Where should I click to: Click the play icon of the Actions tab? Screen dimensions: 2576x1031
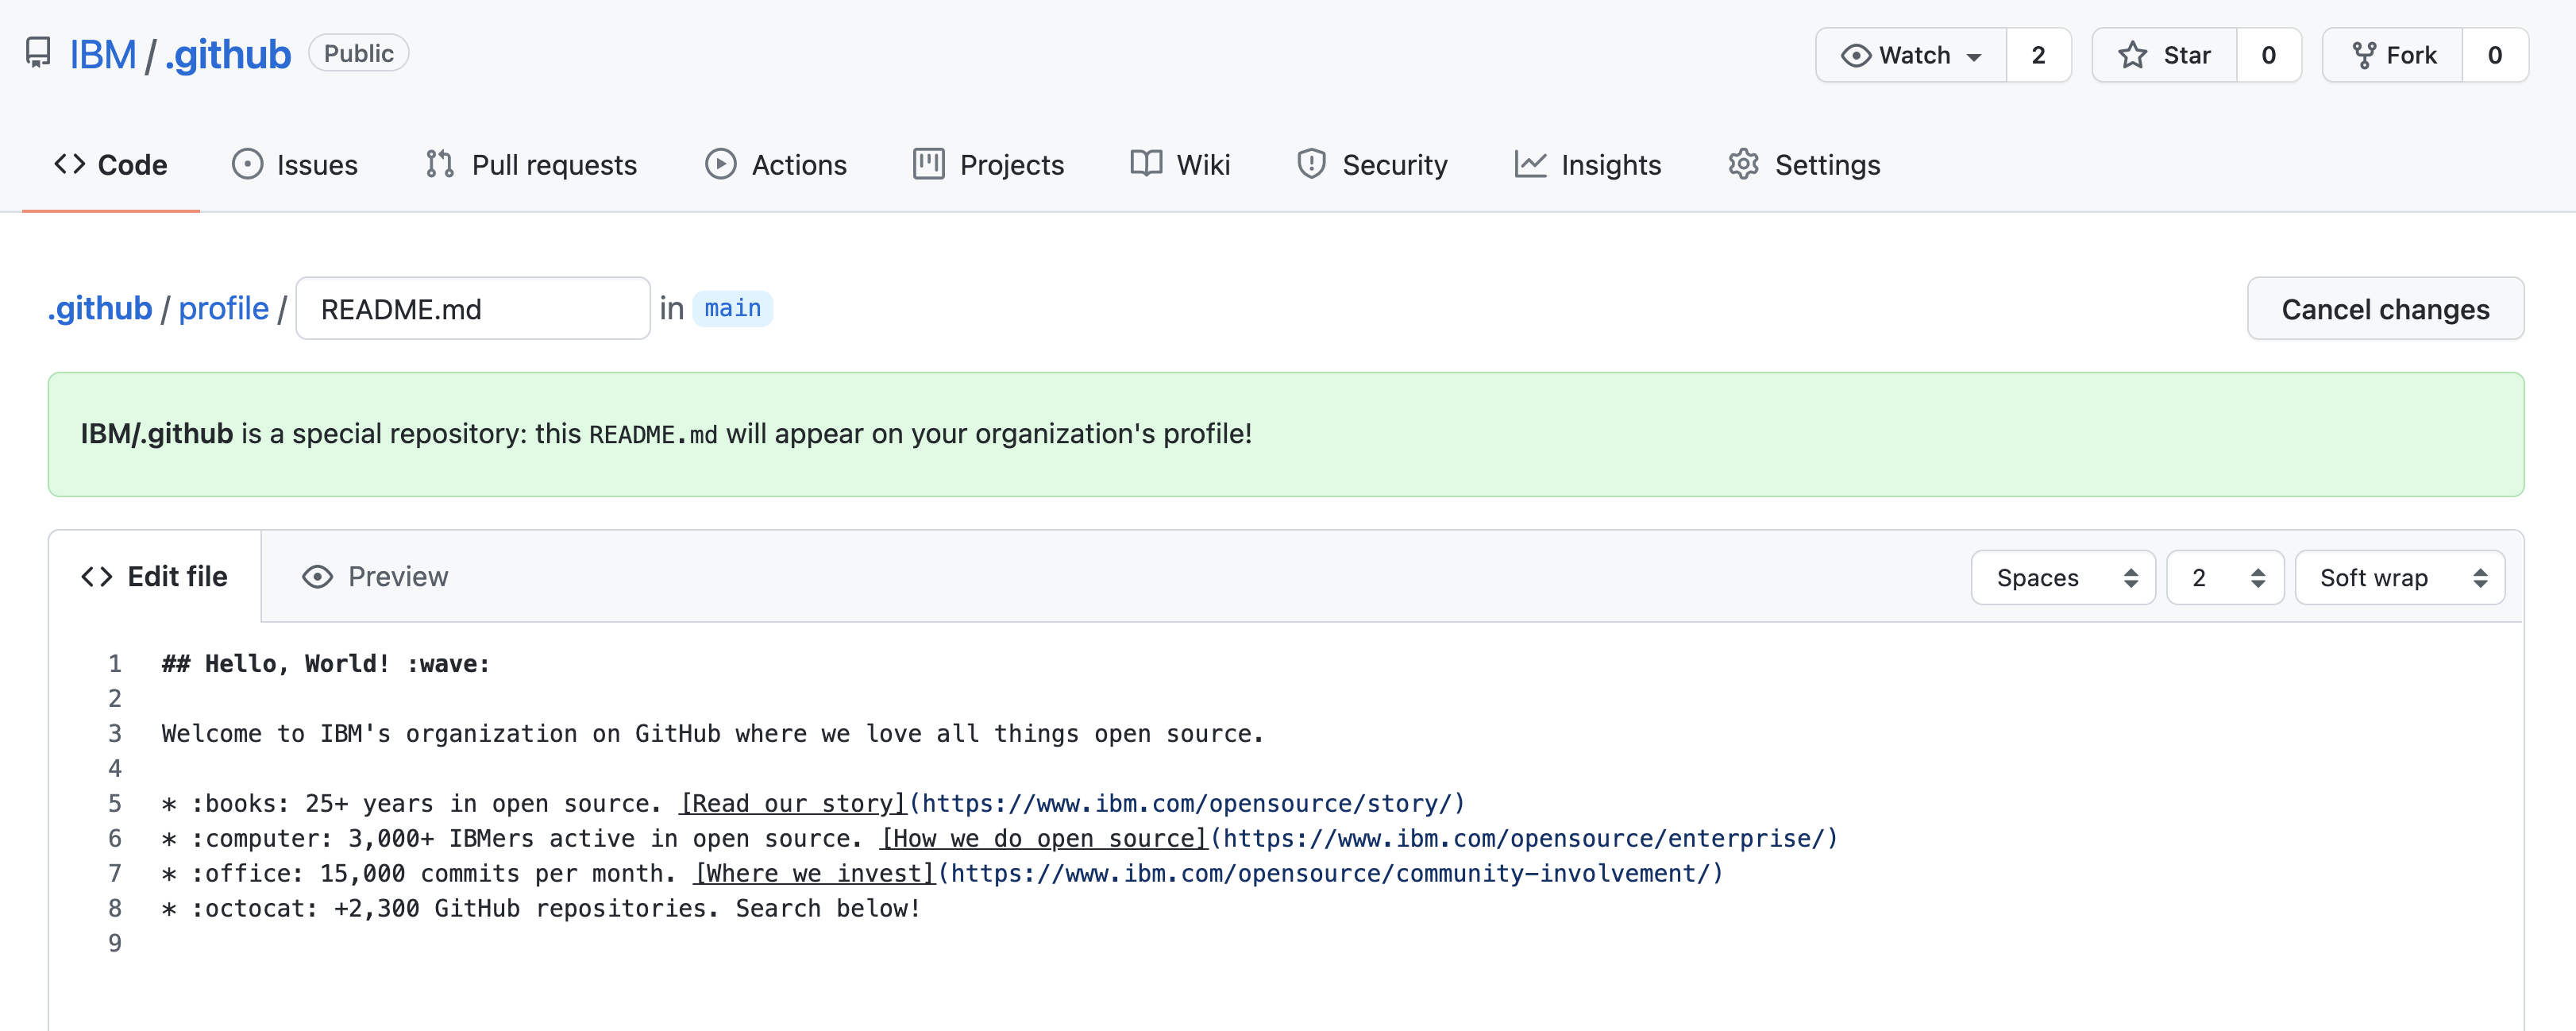(720, 164)
